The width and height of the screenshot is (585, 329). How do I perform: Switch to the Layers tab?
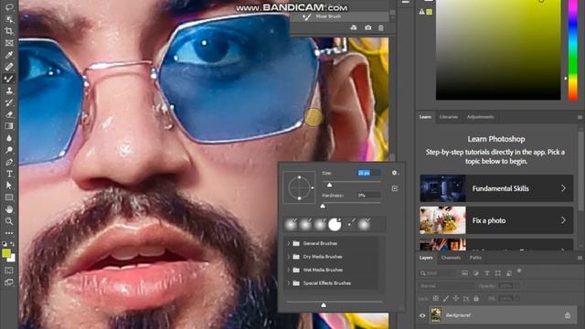[x=426, y=258]
